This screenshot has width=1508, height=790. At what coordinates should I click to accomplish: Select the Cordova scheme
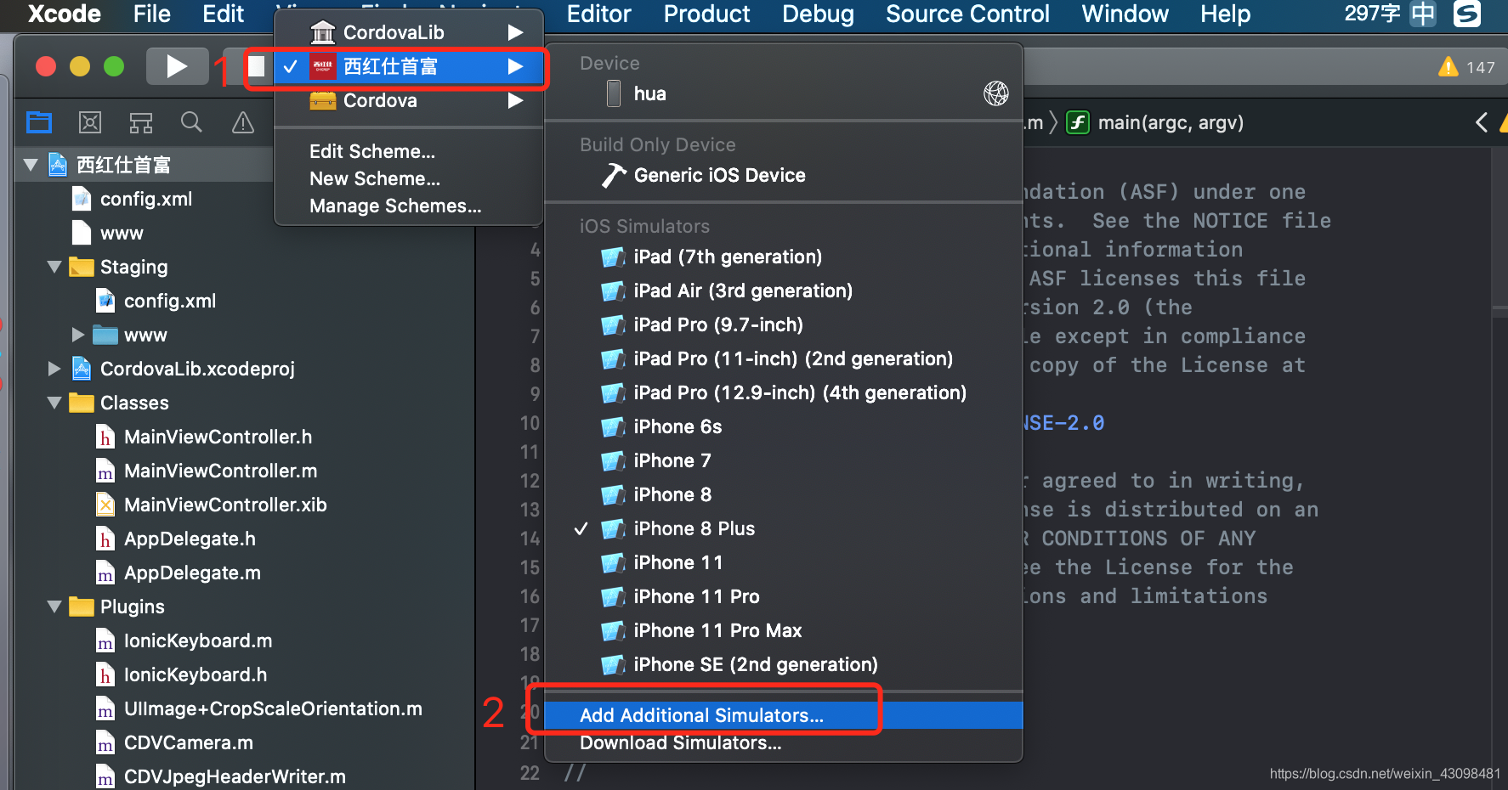pos(409,100)
